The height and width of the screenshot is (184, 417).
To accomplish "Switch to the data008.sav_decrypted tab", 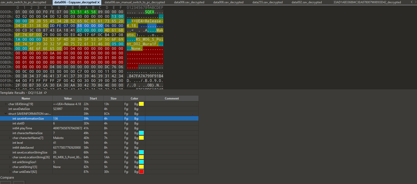I will tap(228, 2).
